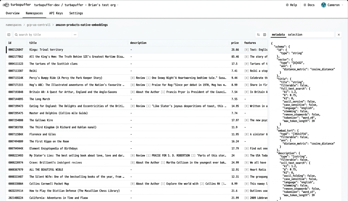Expand the Cameron account dropdown arrow

342,5
